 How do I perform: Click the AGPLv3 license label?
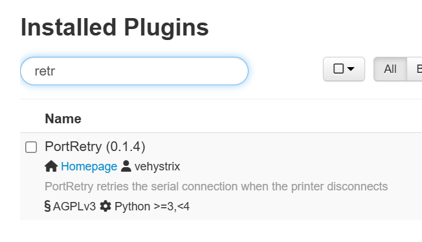[x=74, y=207]
